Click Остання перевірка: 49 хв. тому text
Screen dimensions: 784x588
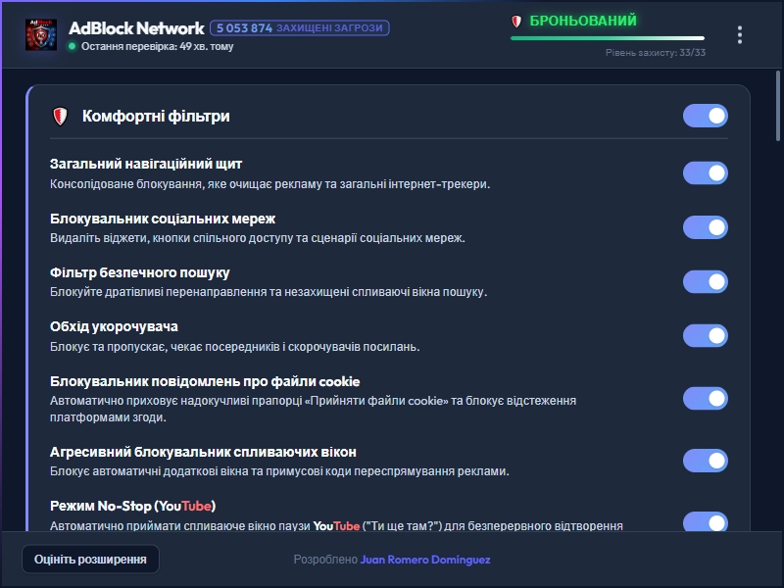click(x=157, y=46)
